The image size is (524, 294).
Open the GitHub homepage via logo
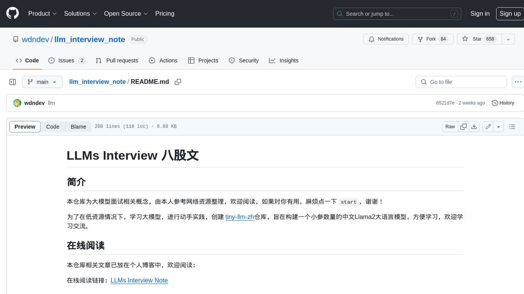(x=12, y=13)
